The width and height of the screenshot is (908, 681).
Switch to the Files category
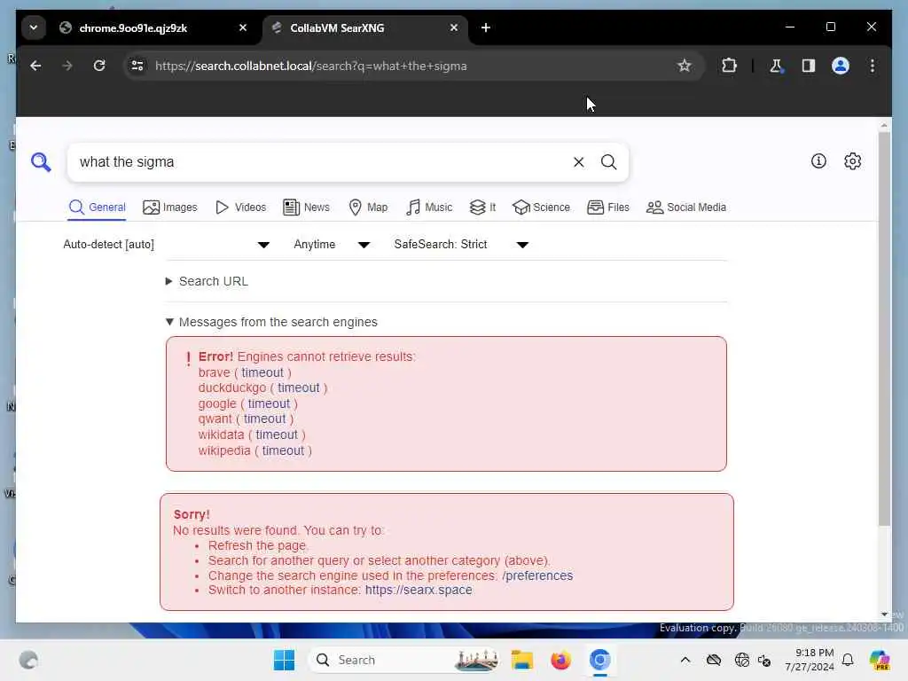(x=607, y=207)
